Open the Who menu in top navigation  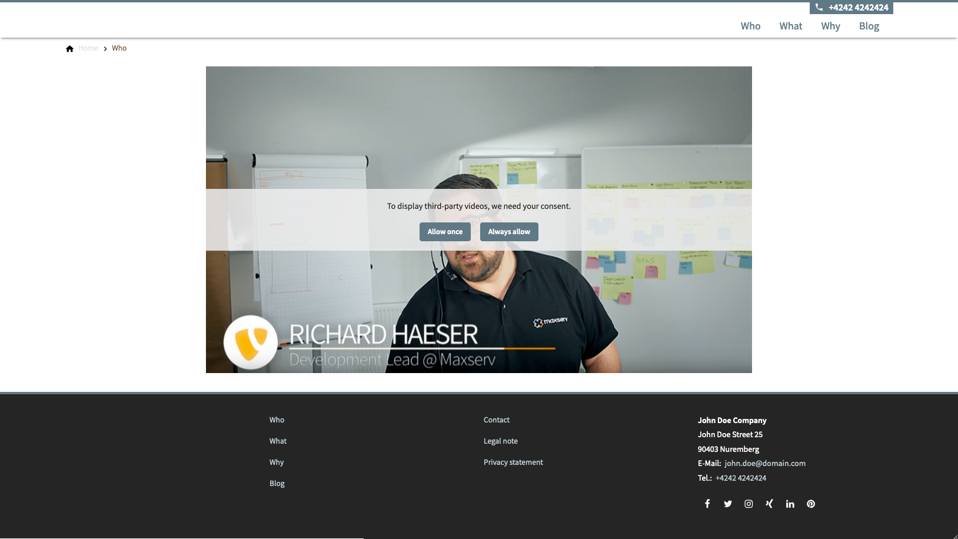pos(750,26)
